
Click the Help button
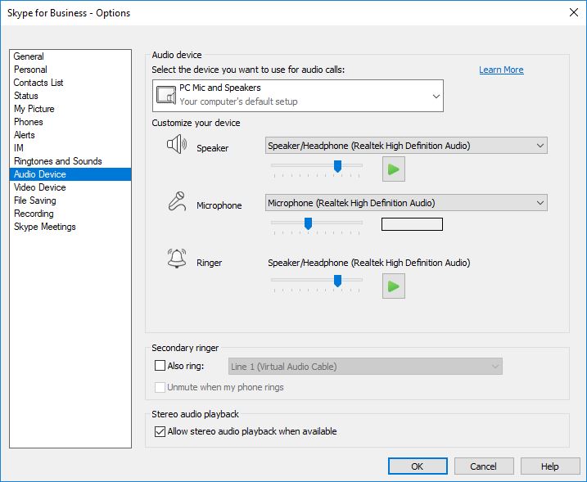pos(550,466)
